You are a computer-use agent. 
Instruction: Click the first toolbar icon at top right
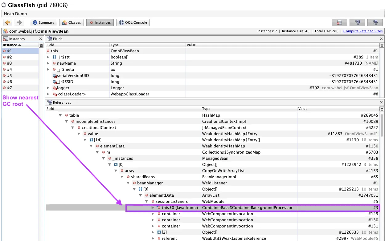click(x=339, y=22)
